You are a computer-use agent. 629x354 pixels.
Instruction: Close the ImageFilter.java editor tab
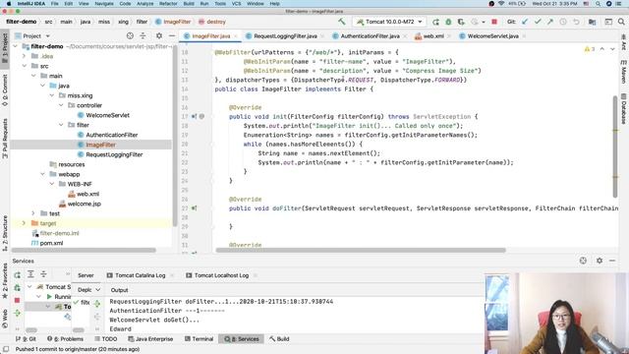(236, 36)
